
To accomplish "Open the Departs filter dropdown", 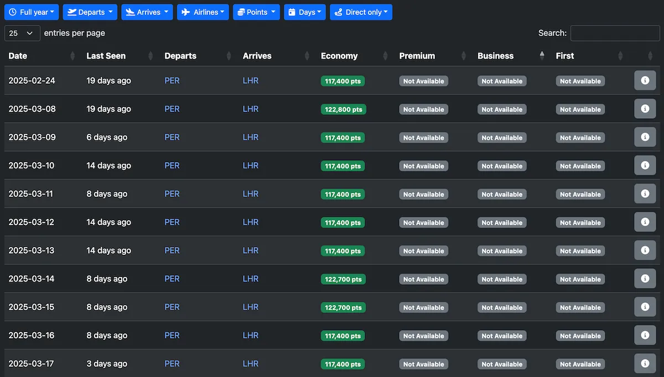I will [90, 12].
